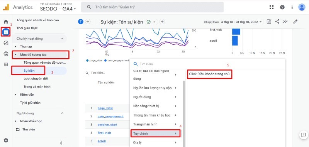
Task: Open Tỷ lệ giữ chân in sidebar
Action: click(x=31, y=103)
